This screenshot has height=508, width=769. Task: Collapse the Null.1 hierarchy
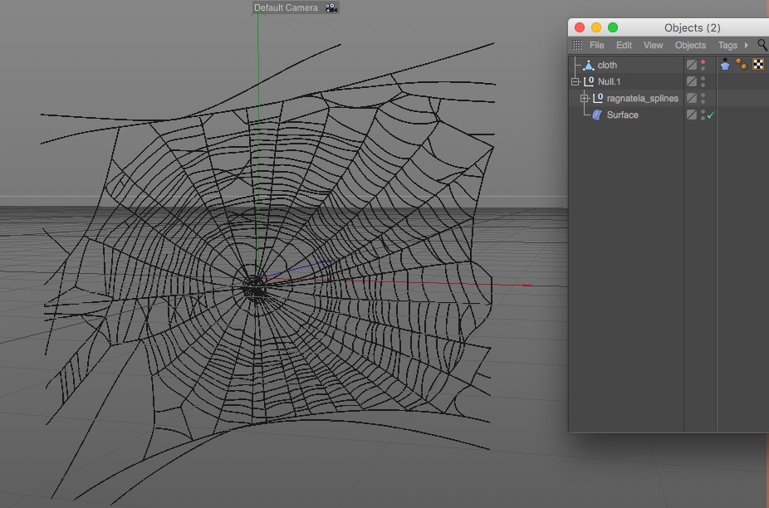tap(575, 81)
